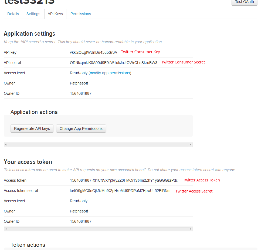Select the API Keys tab
258x250 pixels.
pyautogui.click(x=55, y=14)
